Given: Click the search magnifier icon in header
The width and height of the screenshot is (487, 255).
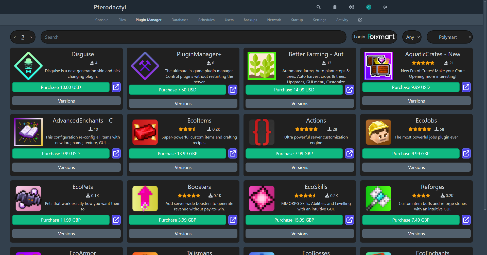Looking at the screenshot, I should [319, 7].
